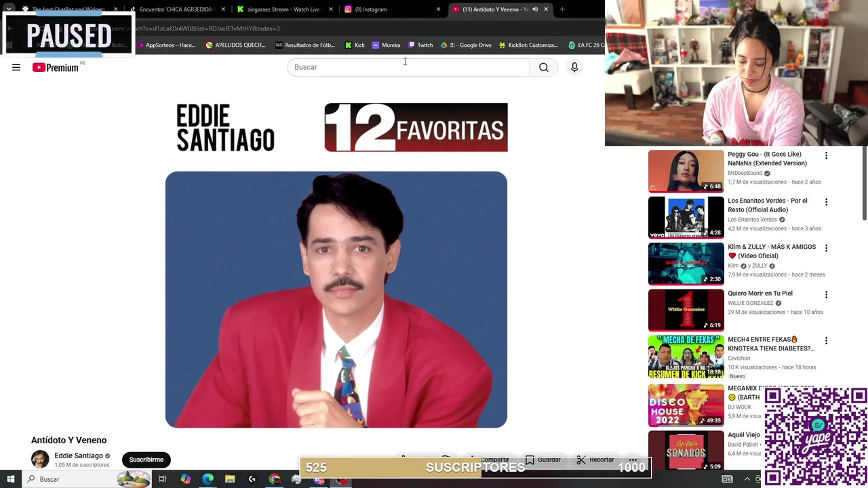Screen dimensions: 868x488
Task: Open Quiero Morir en Tu Piel title
Action: tap(760, 293)
